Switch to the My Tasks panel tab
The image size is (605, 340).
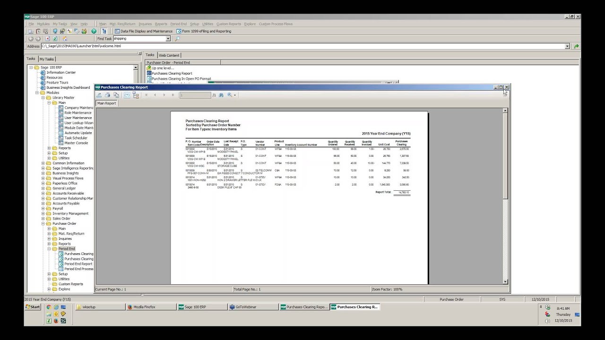[x=47, y=59]
